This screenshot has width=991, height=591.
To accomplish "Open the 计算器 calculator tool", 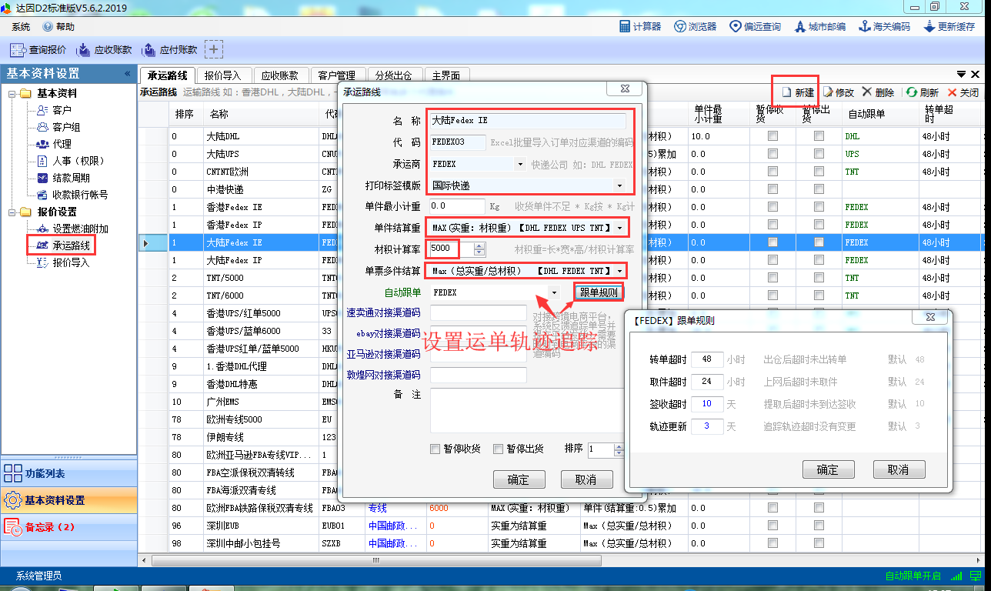I will click(x=640, y=26).
